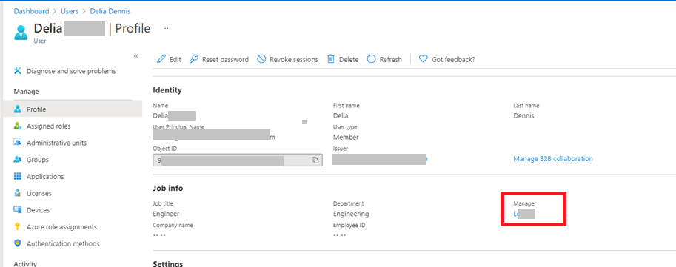The width and height of the screenshot is (676, 267).
Task: Click the Devices monitor icon
Action: 18,210
